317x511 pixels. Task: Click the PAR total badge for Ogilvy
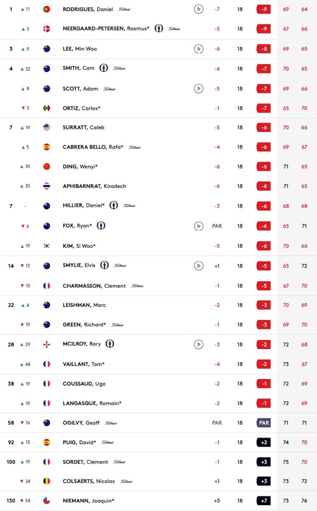pos(263,423)
